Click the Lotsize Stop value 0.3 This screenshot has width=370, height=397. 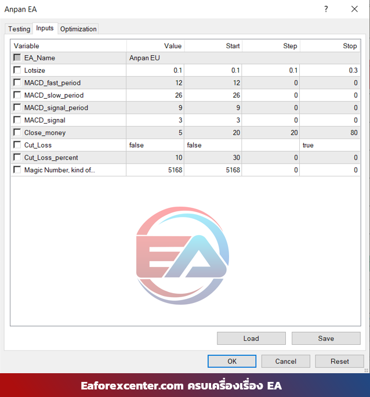(329, 70)
